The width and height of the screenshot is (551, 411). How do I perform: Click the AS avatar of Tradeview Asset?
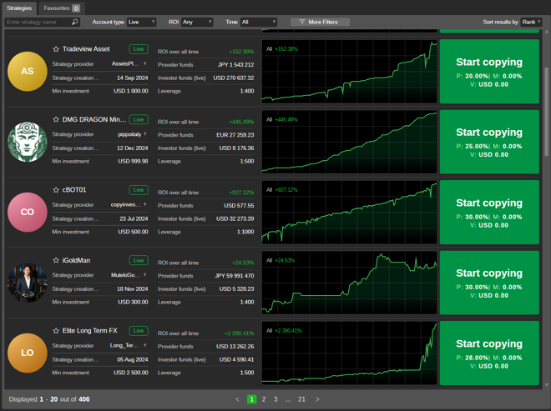pyautogui.click(x=28, y=71)
